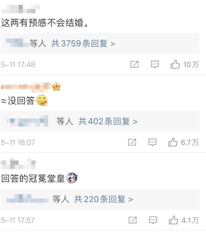206x233 pixels.
Task: Reply to the 5-11 17:48 comment
Action: [155, 65]
